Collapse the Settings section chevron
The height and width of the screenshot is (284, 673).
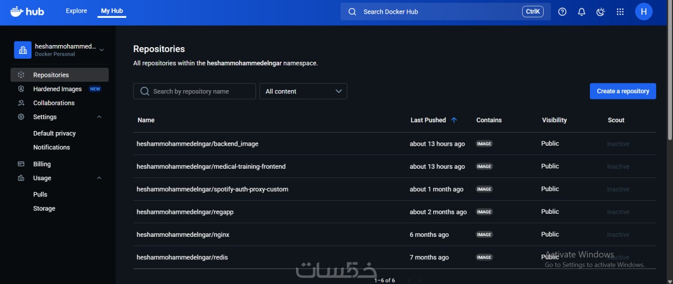[99, 117]
